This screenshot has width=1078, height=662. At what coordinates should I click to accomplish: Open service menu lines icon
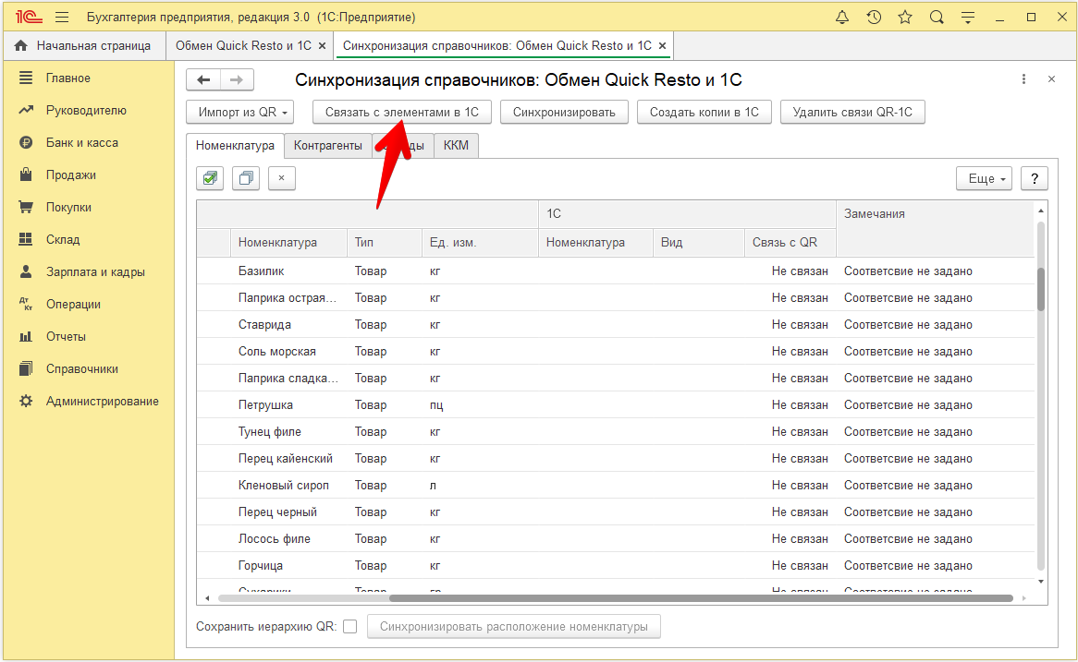click(x=968, y=18)
